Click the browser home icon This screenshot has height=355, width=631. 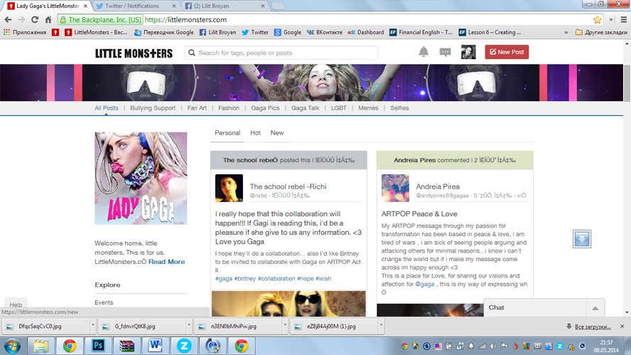pyautogui.click(x=48, y=20)
